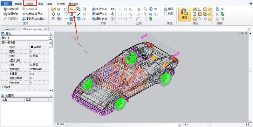Click the 多行文本 button

click(100, 9)
